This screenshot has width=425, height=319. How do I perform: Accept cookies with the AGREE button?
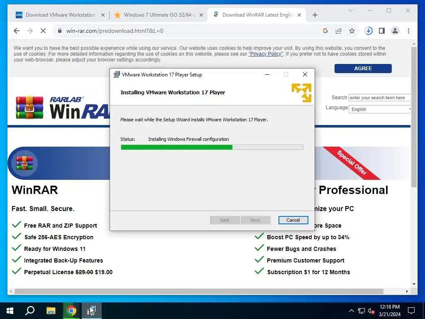[x=363, y=69]
